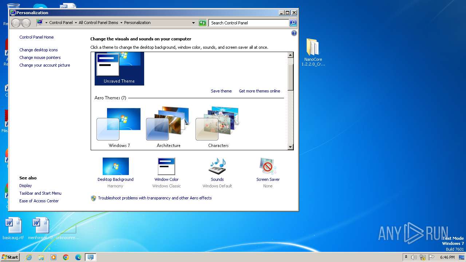Image resolution: width=466 pixels, height=262 pixels.
Task: Click Troubleshoot problems with transparency link
Action: click(x=155, y=198)
